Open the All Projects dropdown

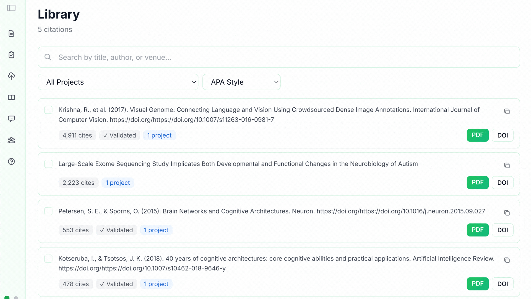coord(118,82)
